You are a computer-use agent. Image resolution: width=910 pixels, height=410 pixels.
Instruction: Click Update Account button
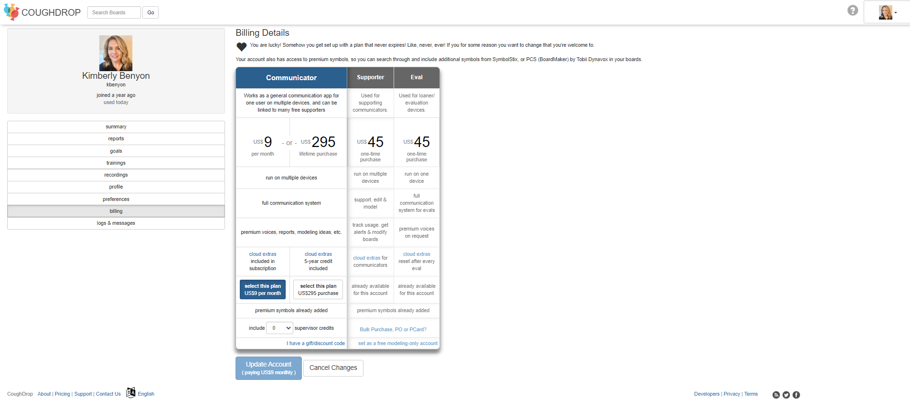pos(268,368)
